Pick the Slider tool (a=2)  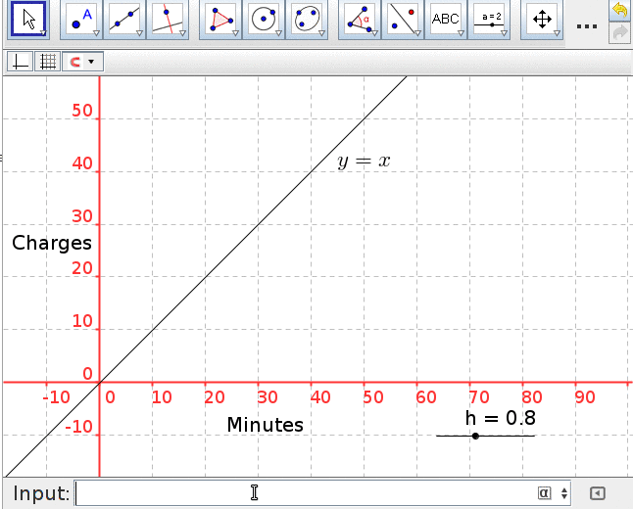490,20
